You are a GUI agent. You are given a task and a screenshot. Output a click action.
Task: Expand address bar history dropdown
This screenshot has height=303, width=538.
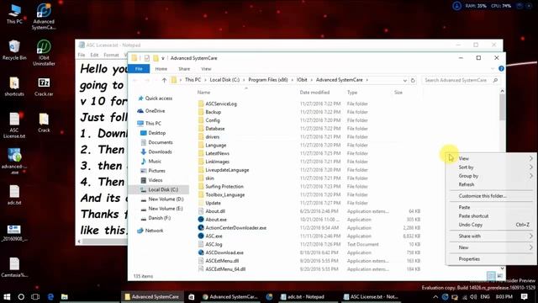coord(404,80)
